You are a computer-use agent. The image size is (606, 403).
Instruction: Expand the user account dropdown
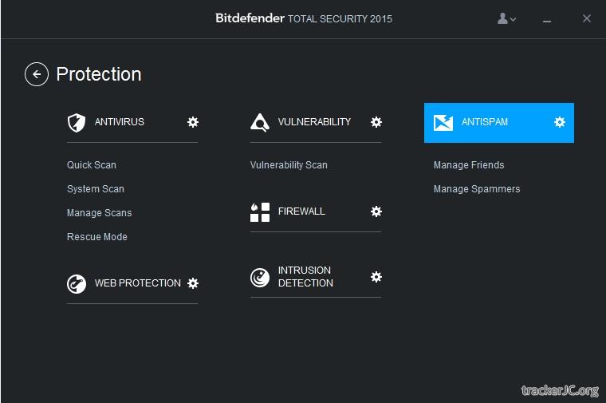(506, 18)
